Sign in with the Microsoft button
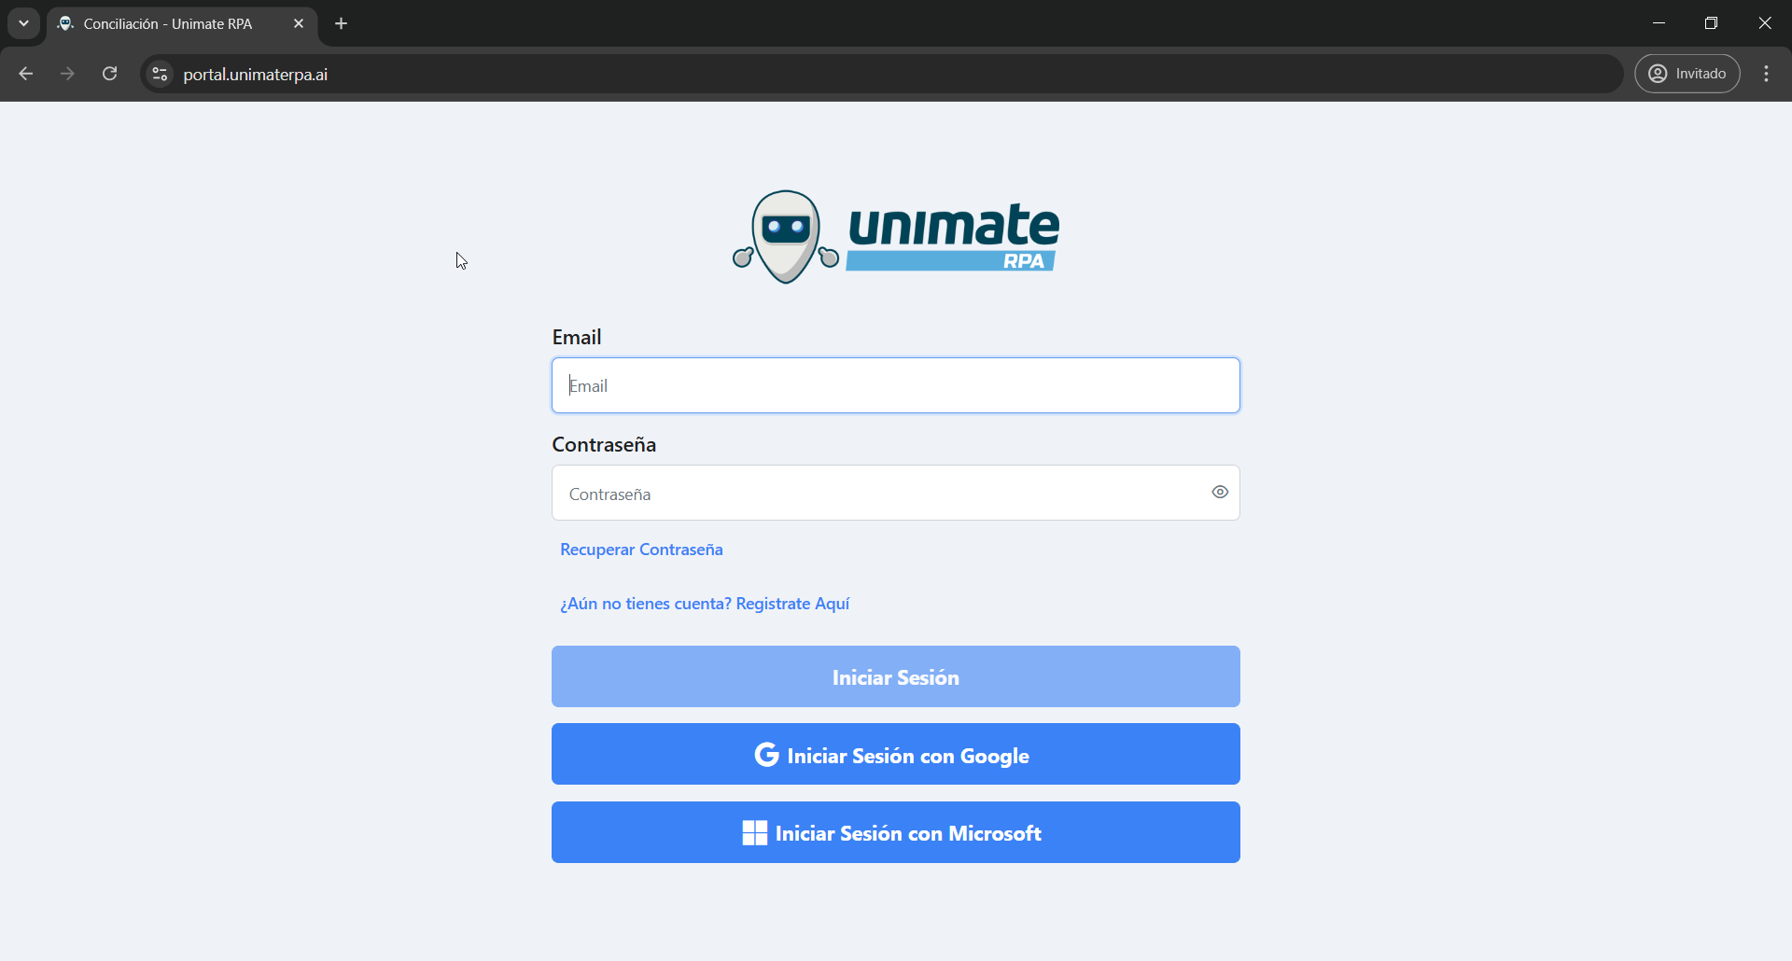 896,832
